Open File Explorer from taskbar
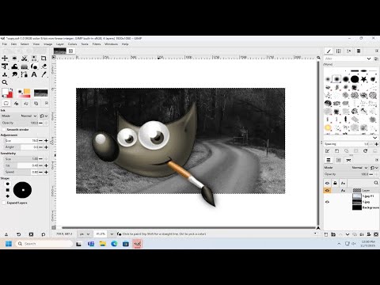 (x=102, y=244)
